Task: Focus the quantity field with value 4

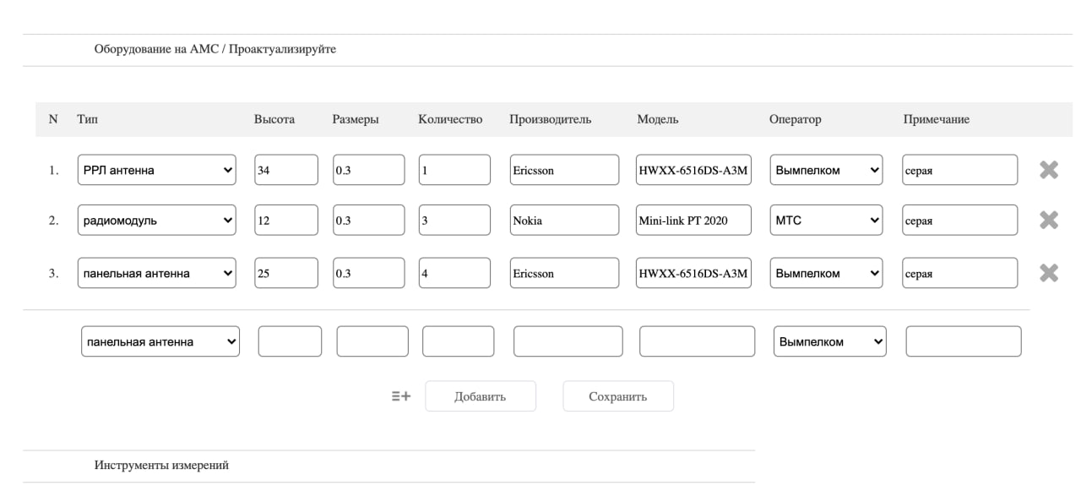Action: [454, 273]
